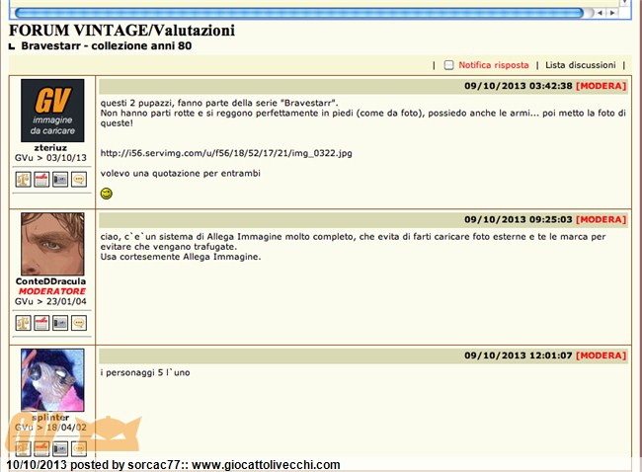642x472 pixels.
Task: Click MODERA on the 03:42:38 post
Action: [602, 86]
